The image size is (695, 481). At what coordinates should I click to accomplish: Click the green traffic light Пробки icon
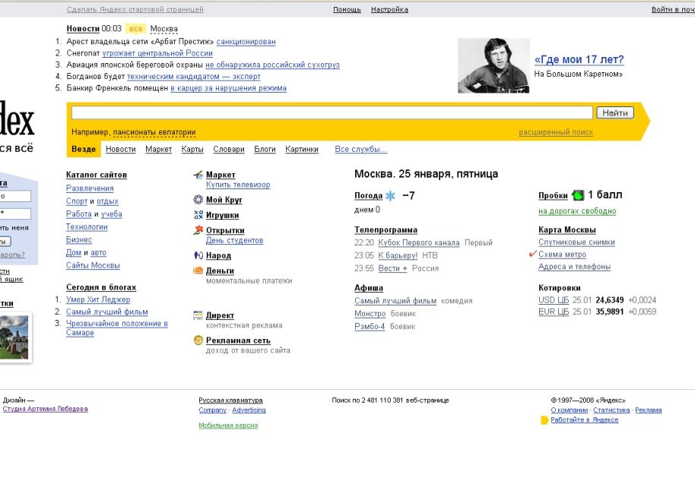coord(578,195)
